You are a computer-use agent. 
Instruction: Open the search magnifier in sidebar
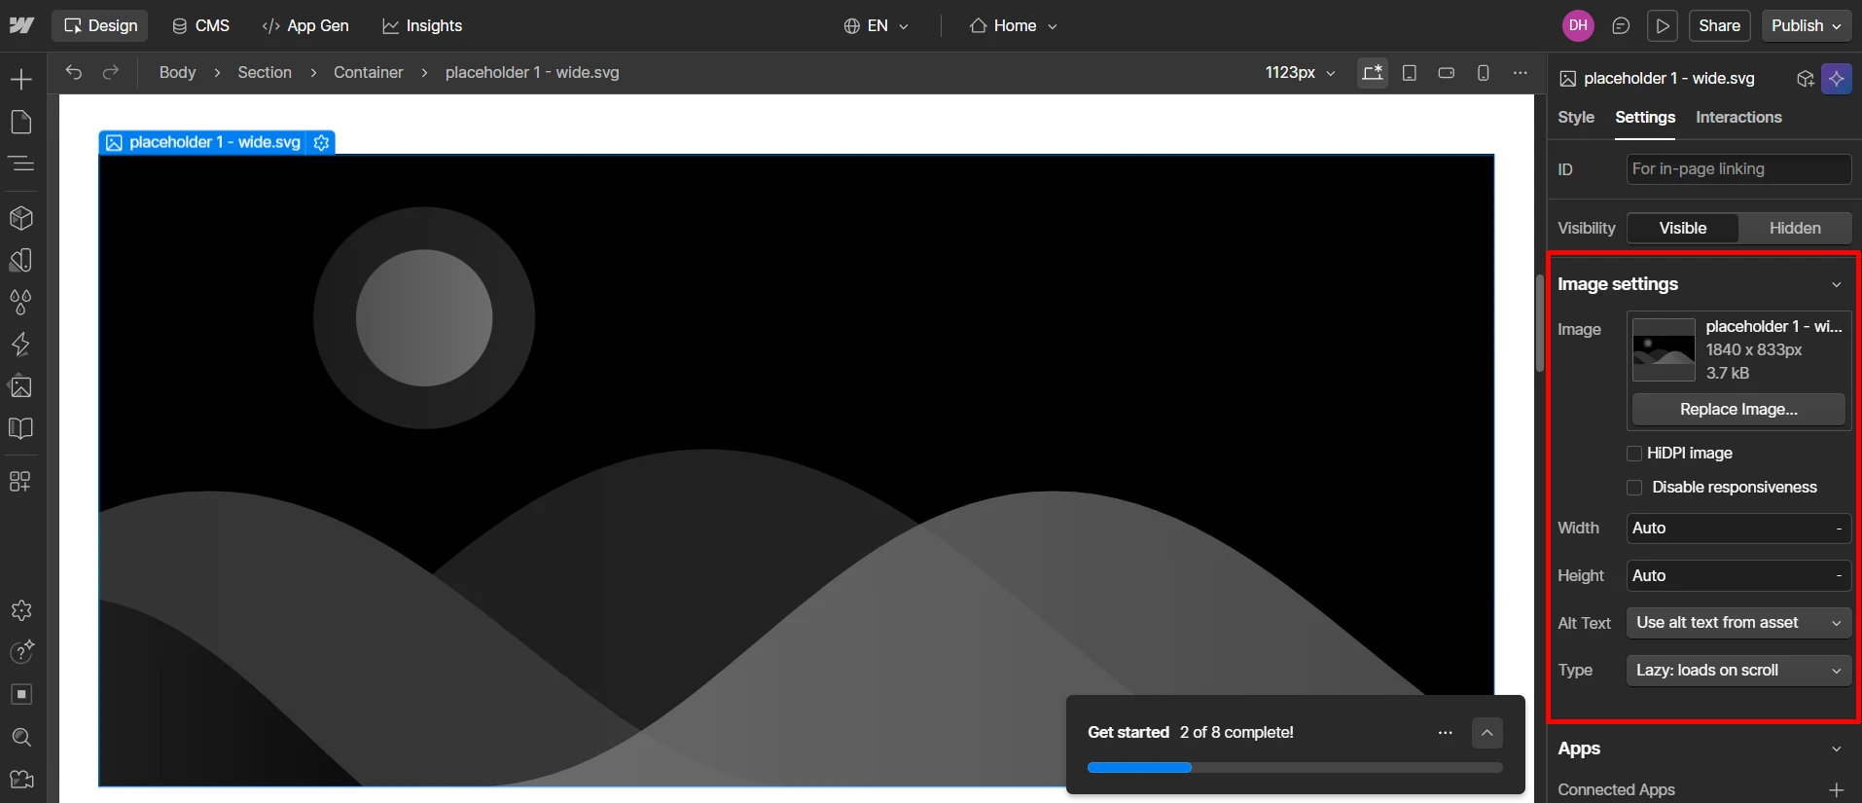tap(21, 737)
